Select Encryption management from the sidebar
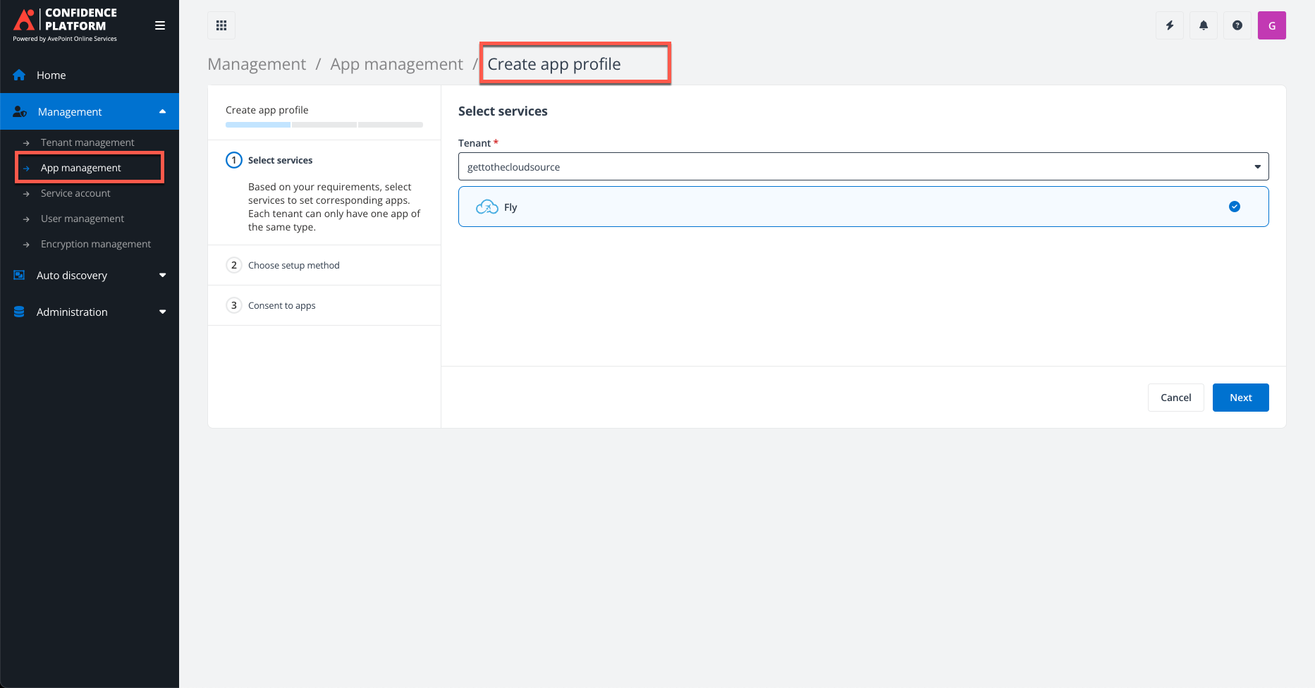1315x688 pixels. click(x=95, y=244)
